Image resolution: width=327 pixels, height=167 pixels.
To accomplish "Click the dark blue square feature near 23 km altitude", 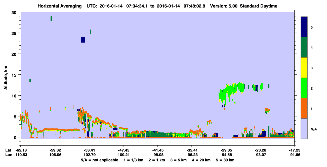I will [x=83, y=40].
